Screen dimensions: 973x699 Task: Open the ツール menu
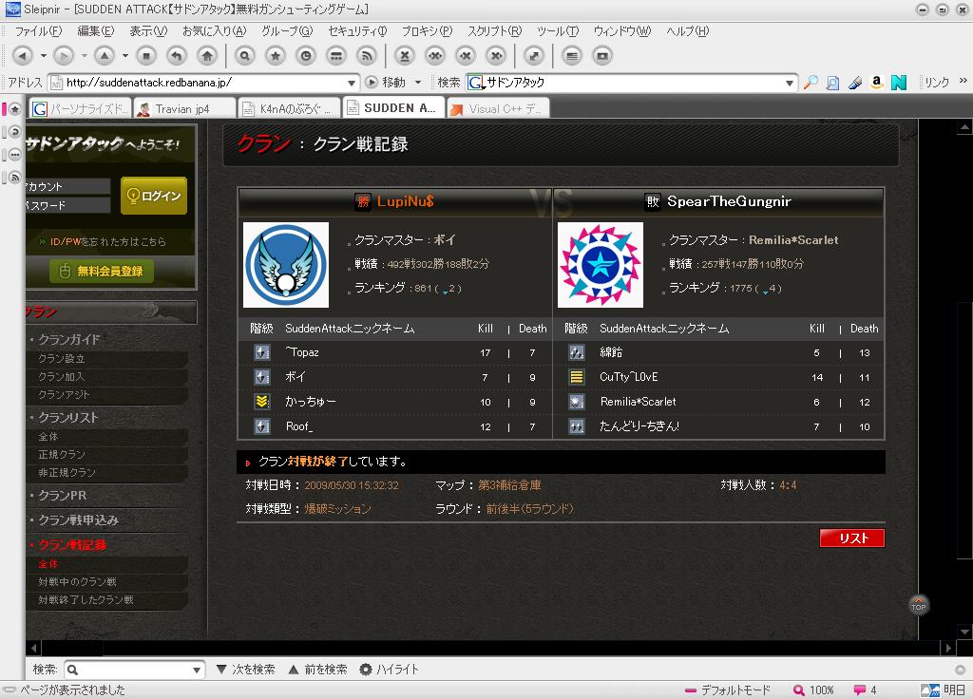(x=557, y=31)
